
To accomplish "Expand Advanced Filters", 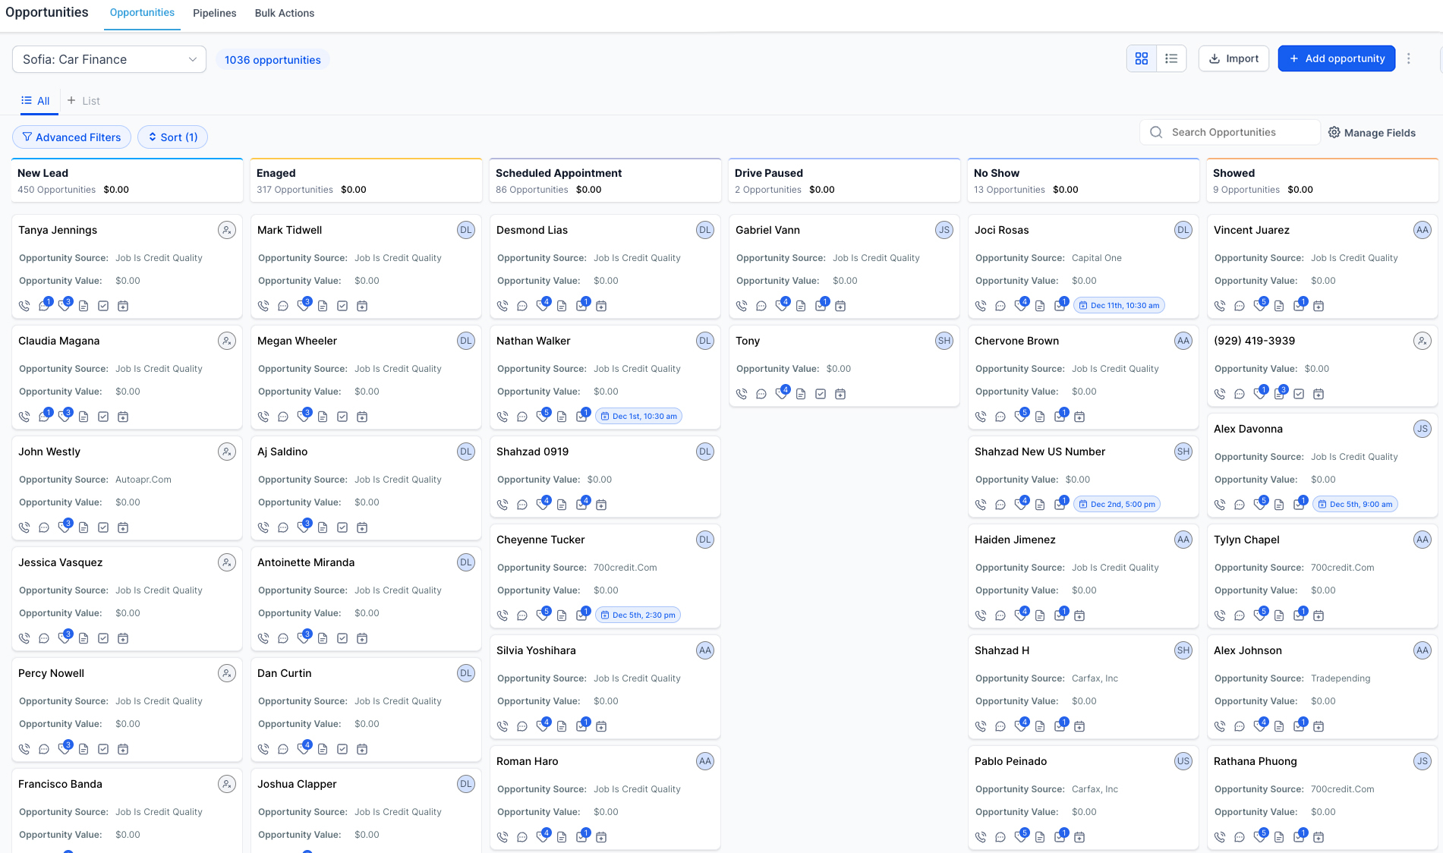I will coord(72,137).
